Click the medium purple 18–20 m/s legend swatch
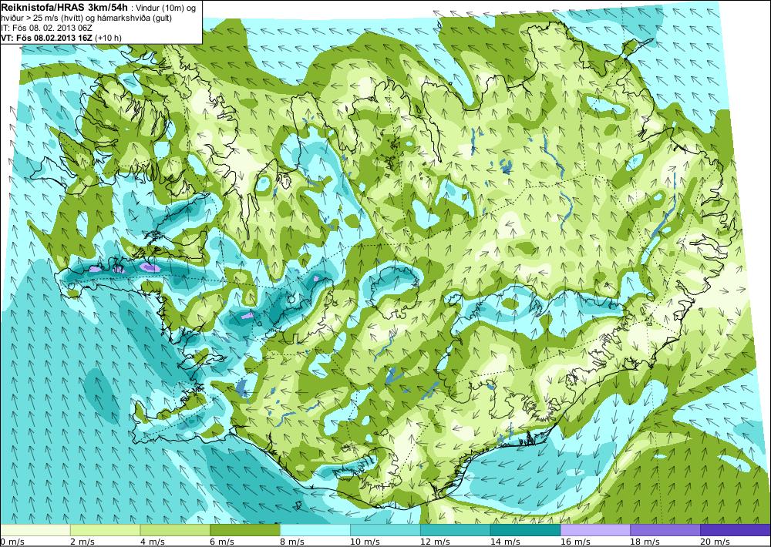This screenshot has width=771, height=547. [665, 530]
